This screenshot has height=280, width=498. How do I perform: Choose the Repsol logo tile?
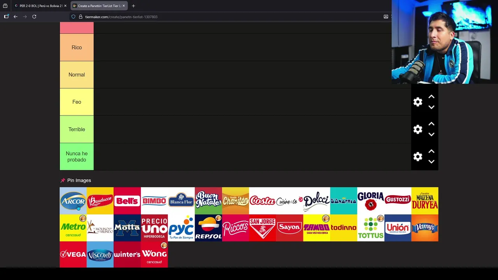[x=208, y=228]
